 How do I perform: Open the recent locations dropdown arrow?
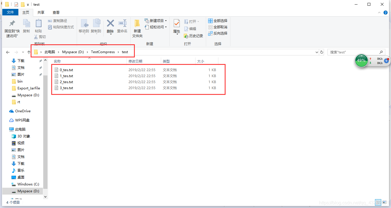[23, 53]
